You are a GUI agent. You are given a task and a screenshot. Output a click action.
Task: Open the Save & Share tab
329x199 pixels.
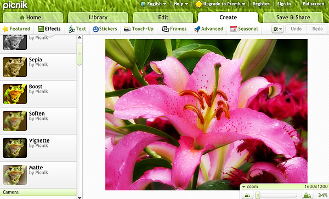tap(293, 18)
